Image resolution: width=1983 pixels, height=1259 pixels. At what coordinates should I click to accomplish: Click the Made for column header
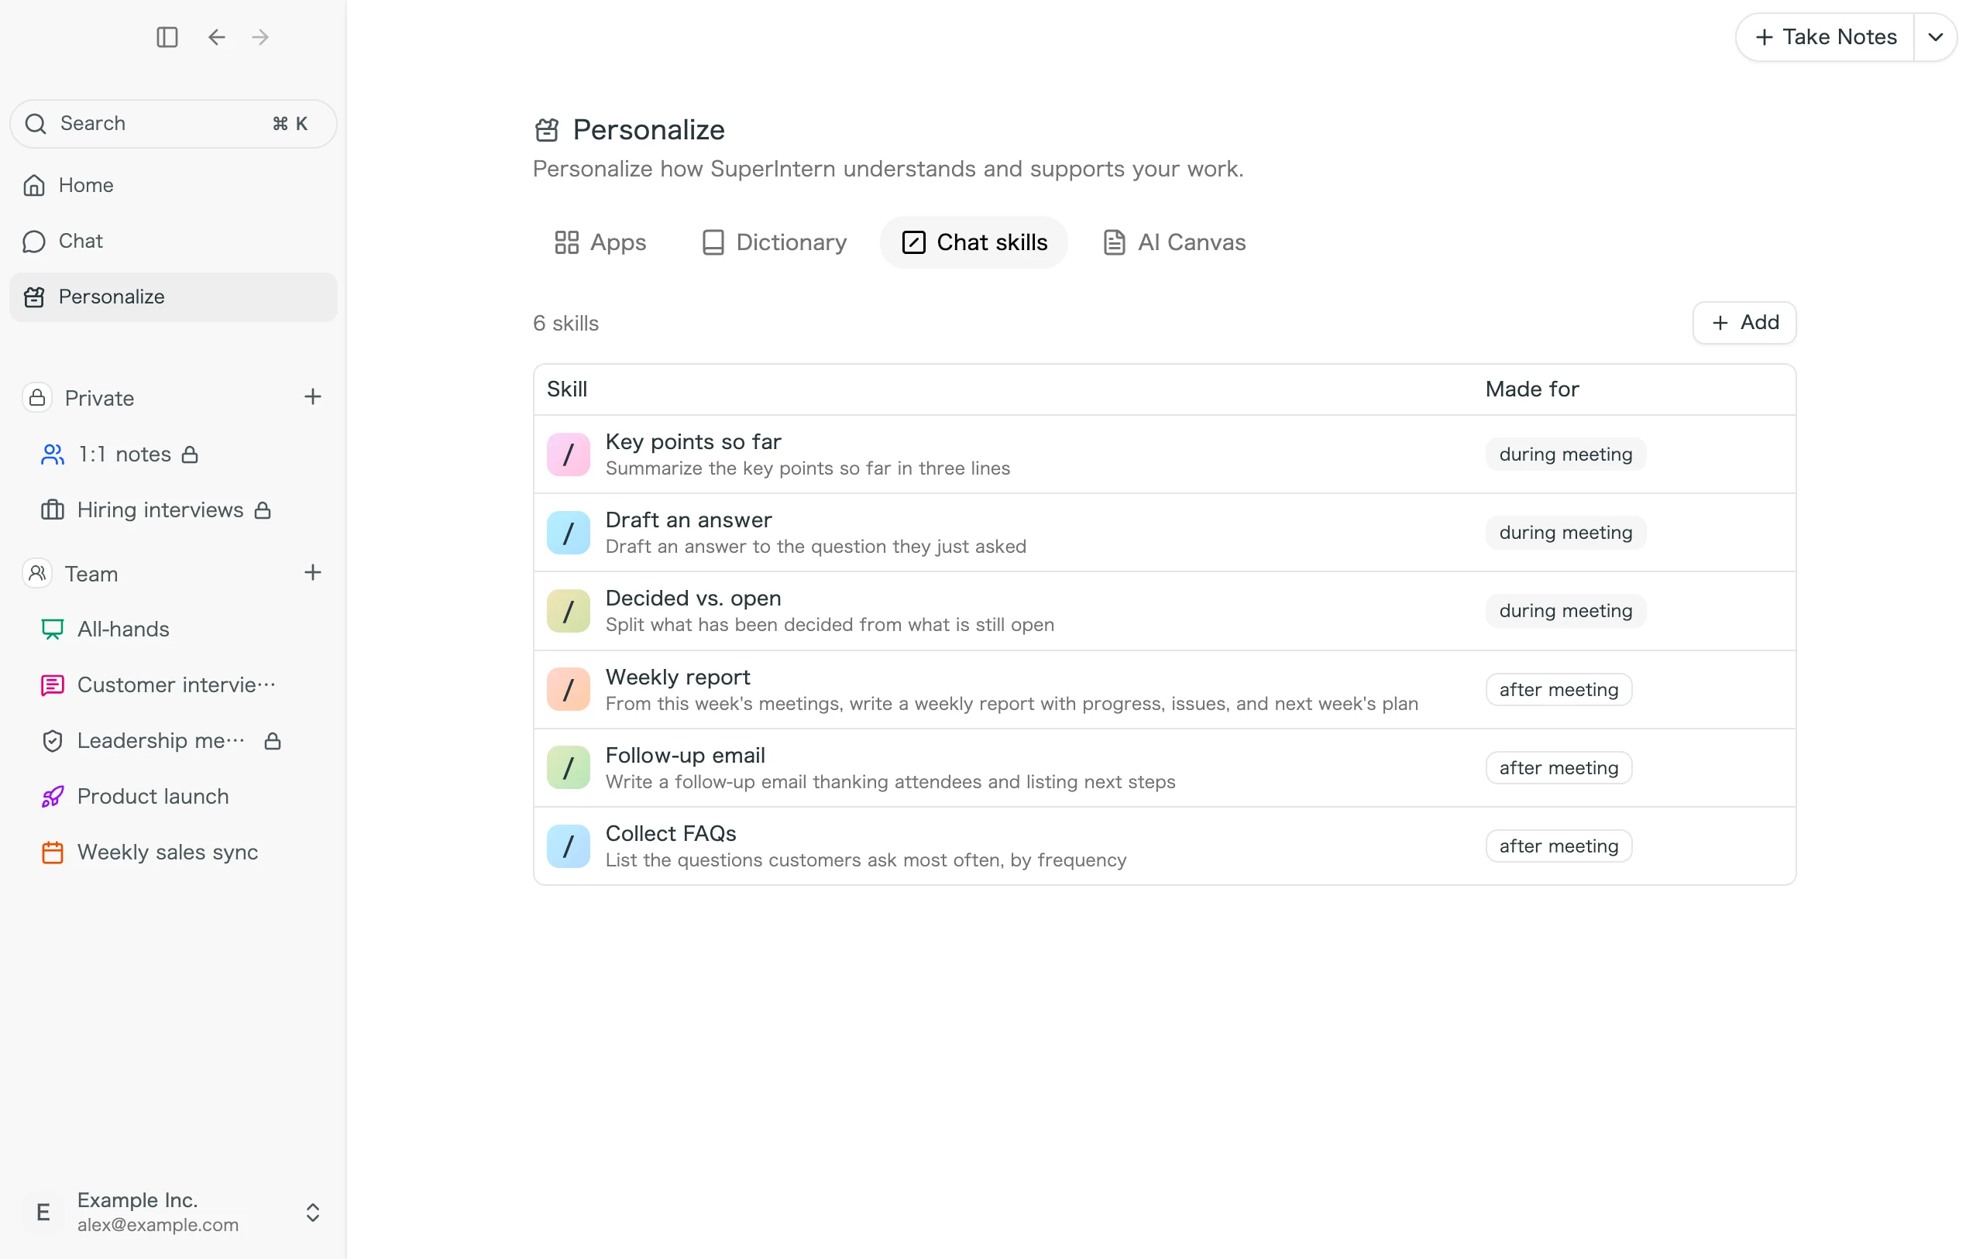(1531, 389)
